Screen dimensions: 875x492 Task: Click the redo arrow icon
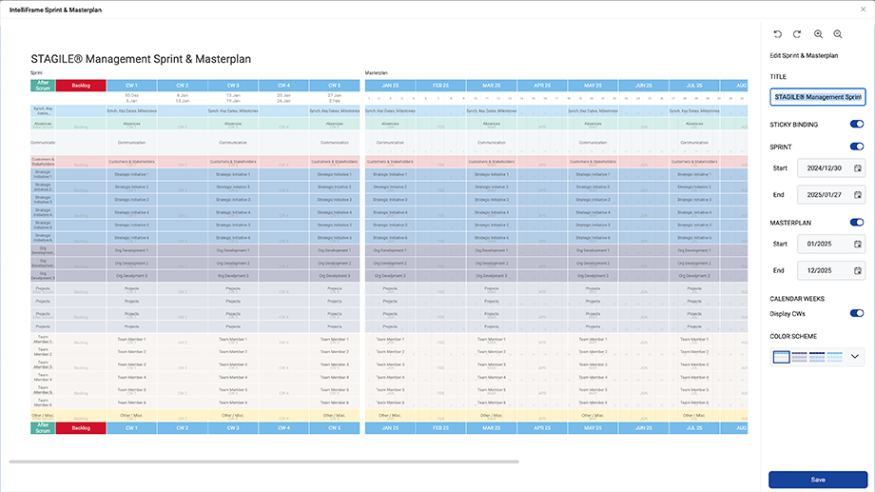point(797,34)
